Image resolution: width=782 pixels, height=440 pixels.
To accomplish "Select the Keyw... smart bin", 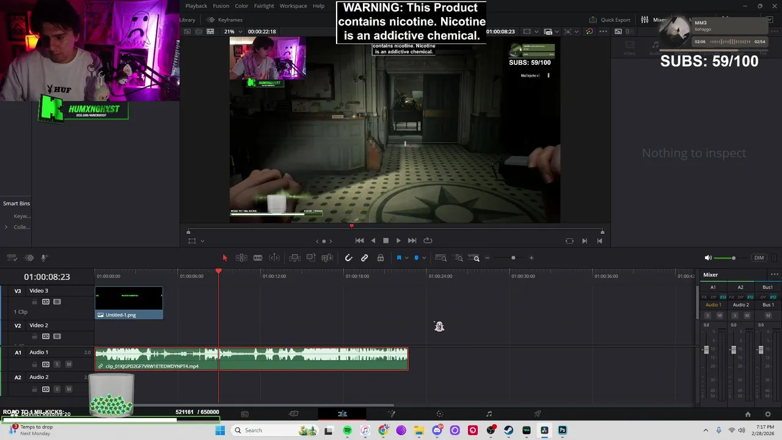I will click(22, 216).
